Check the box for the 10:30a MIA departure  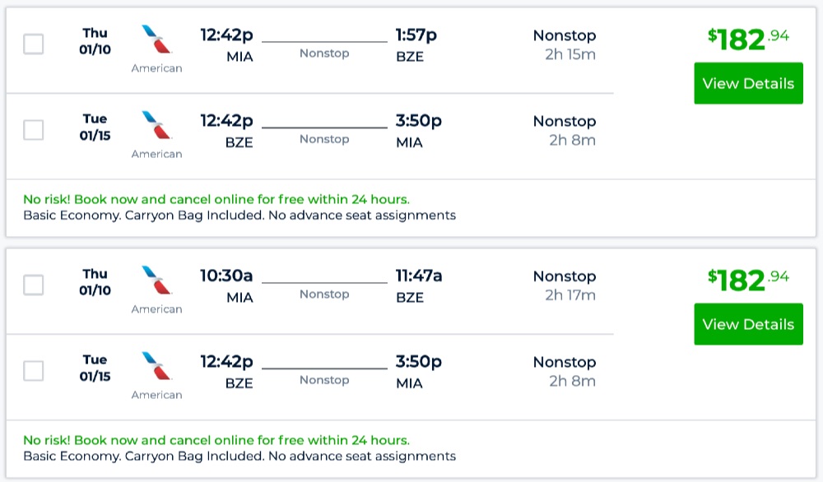click(34, 285)
